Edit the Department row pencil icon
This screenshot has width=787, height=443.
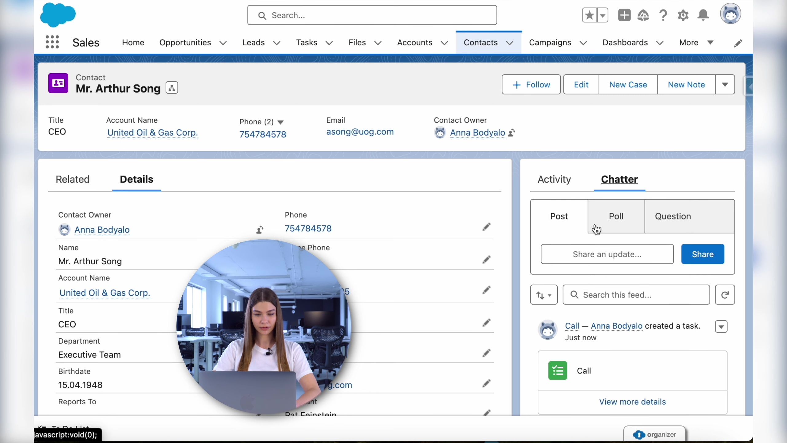coord(486,353)
